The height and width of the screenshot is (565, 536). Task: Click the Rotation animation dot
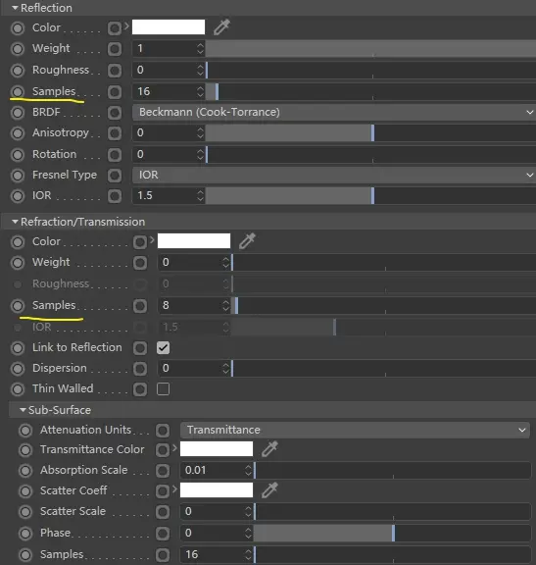pyautogui.click(x=18, y=155)
